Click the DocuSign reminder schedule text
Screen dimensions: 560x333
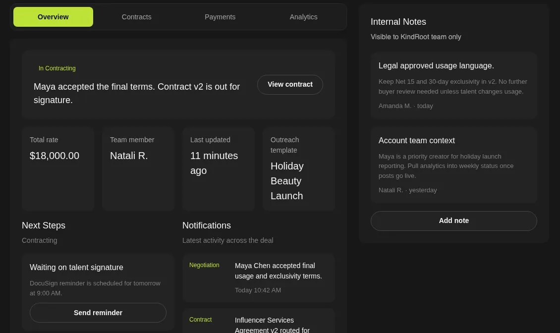(x=95, y=288)
